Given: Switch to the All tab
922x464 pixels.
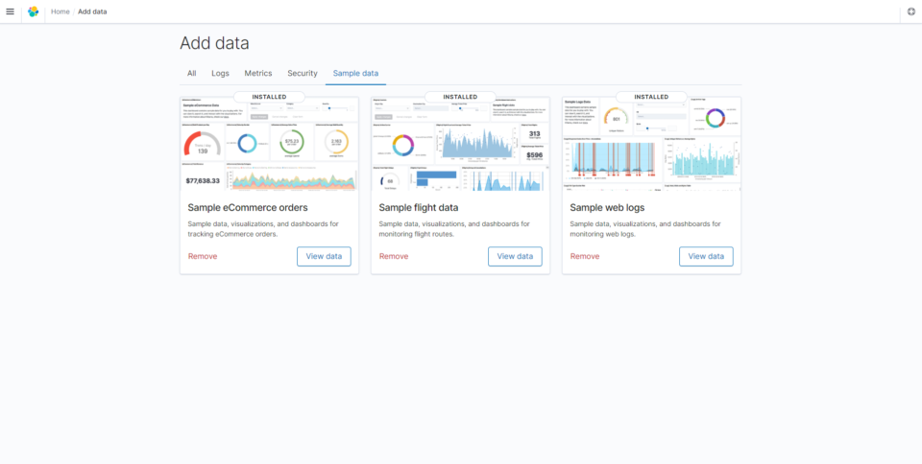Looking at the screenshot, I should click(192, 73).
